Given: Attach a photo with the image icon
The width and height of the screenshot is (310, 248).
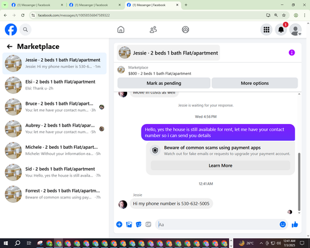Looking at the screenshot, I should pyautogui.click(x=129, y=224).
